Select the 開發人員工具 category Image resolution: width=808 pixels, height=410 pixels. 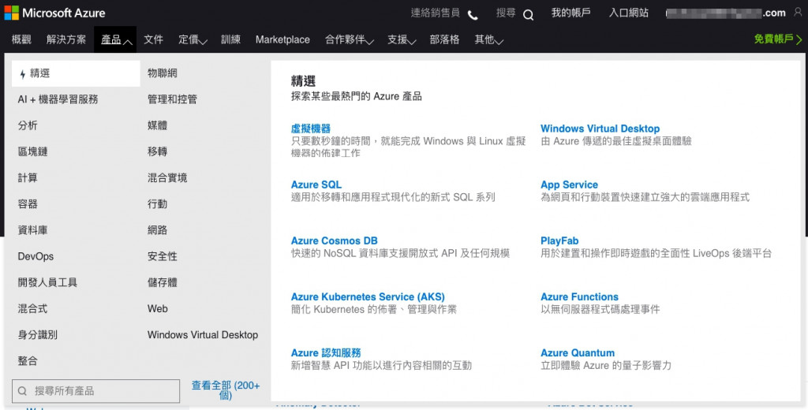(x=47, y=283)
